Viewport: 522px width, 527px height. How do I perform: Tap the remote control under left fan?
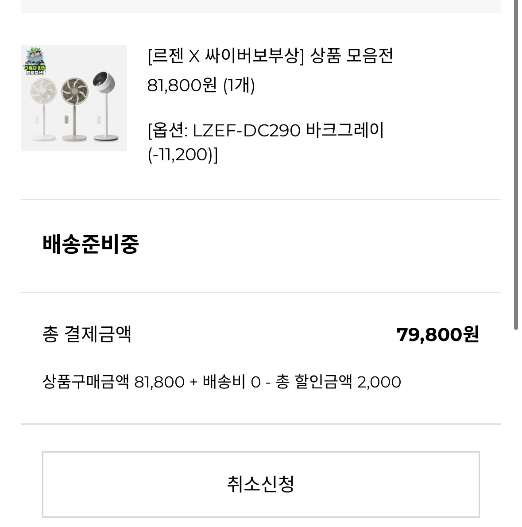37,120
